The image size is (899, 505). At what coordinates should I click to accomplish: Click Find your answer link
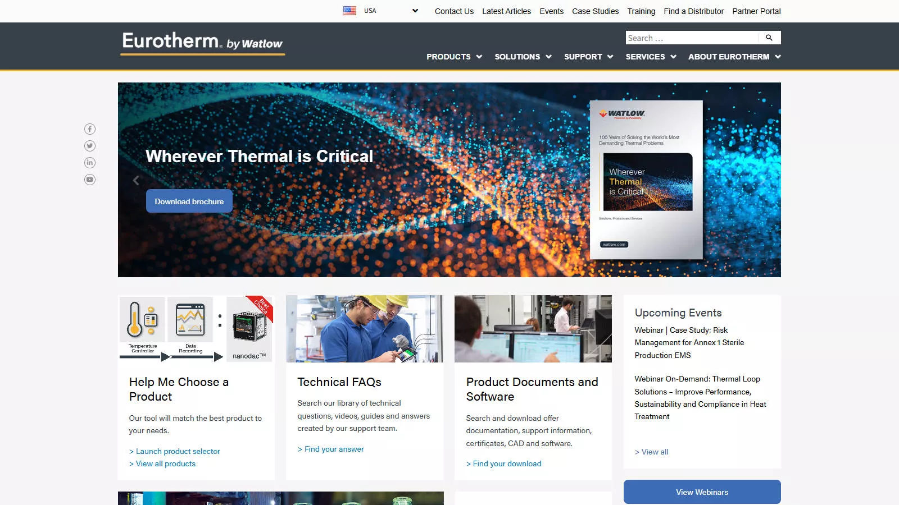coord(331,449)
